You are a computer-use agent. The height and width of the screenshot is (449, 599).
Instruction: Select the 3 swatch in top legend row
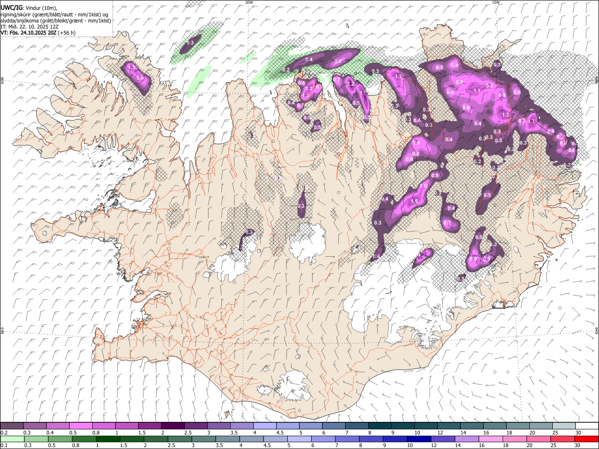click(219, 426)
